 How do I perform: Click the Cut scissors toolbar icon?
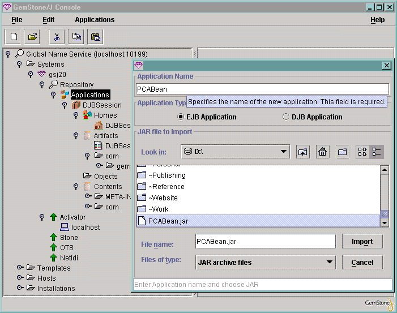pos(57,37)
